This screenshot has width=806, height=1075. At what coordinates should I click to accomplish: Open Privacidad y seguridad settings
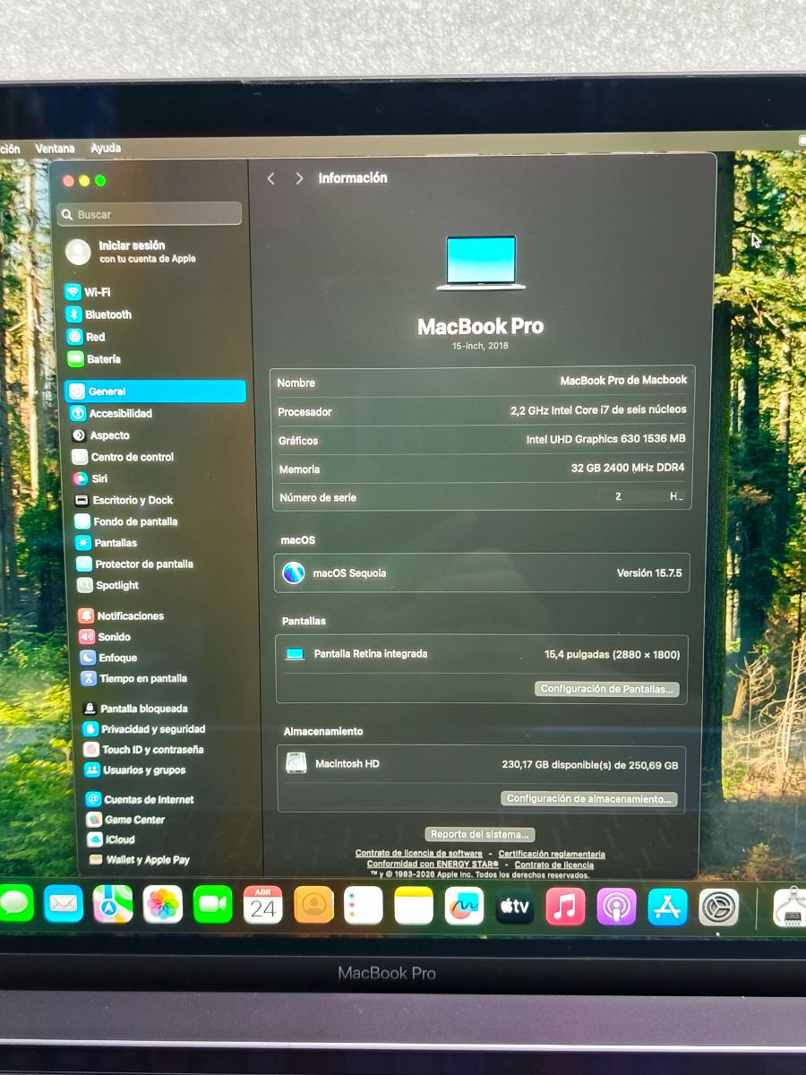[144, 729]
